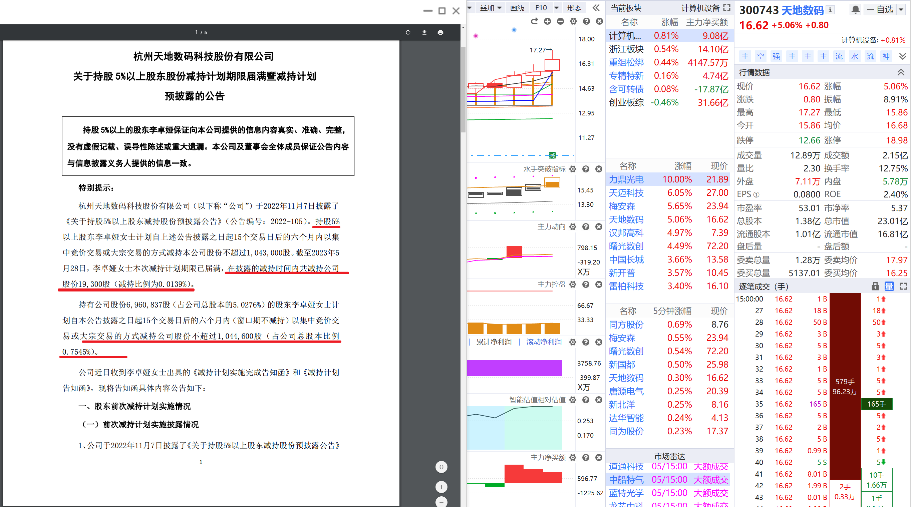Click the 神 tag button
The width and height of the screenshot is (911, 507).
pos(886,56)
